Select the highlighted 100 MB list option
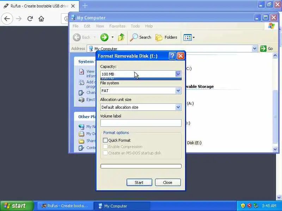This screenshot has width=282, height=211. [141, 78]
